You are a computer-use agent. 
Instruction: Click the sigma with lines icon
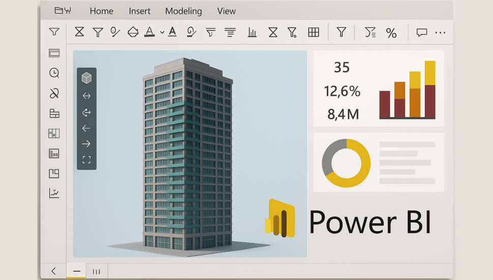pos(370,32)
